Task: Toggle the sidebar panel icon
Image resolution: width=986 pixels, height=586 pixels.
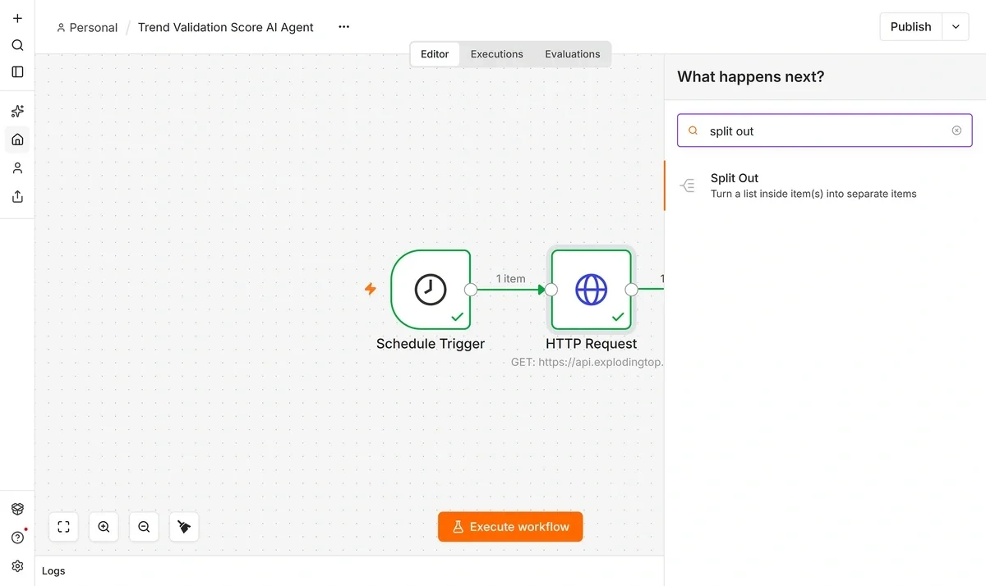Action: [x=17, y=72]
